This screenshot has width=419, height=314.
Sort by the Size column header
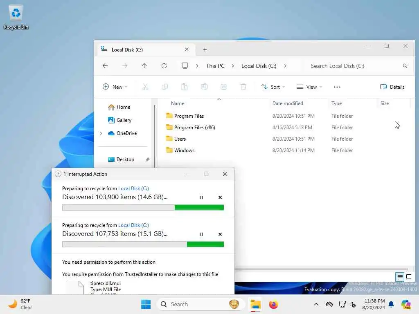(x=385, y=103)
